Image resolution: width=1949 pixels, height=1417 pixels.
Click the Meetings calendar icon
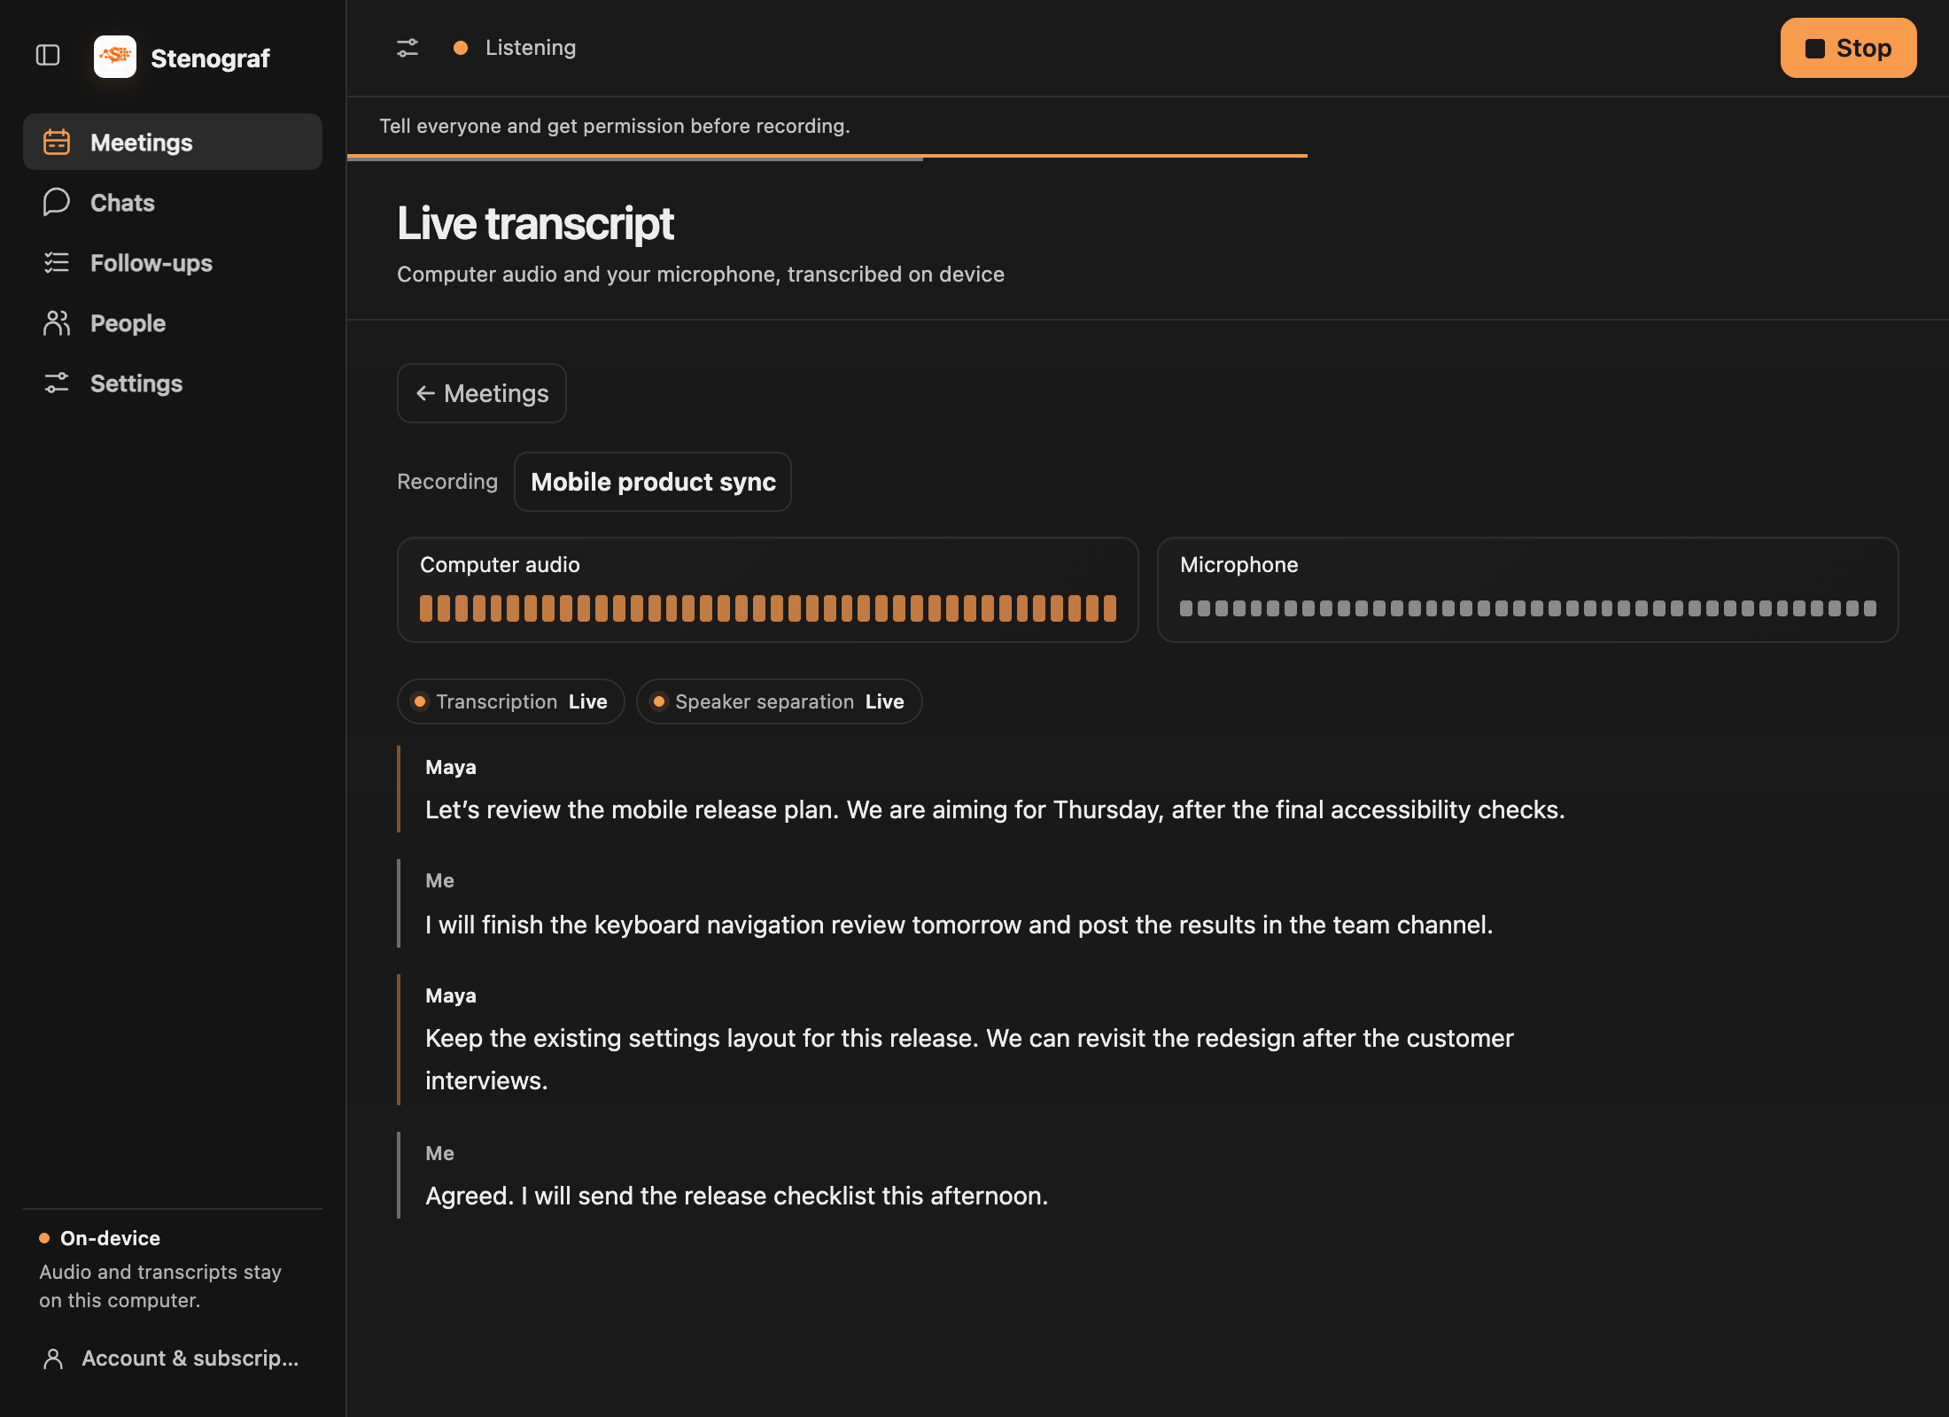pyautogui.click(x=57, y=142)
